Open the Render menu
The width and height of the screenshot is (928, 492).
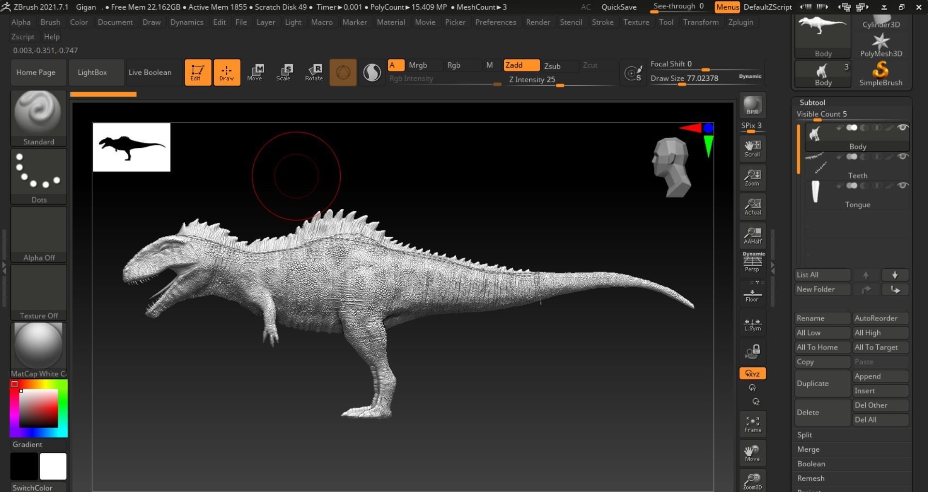pos(538,22)
